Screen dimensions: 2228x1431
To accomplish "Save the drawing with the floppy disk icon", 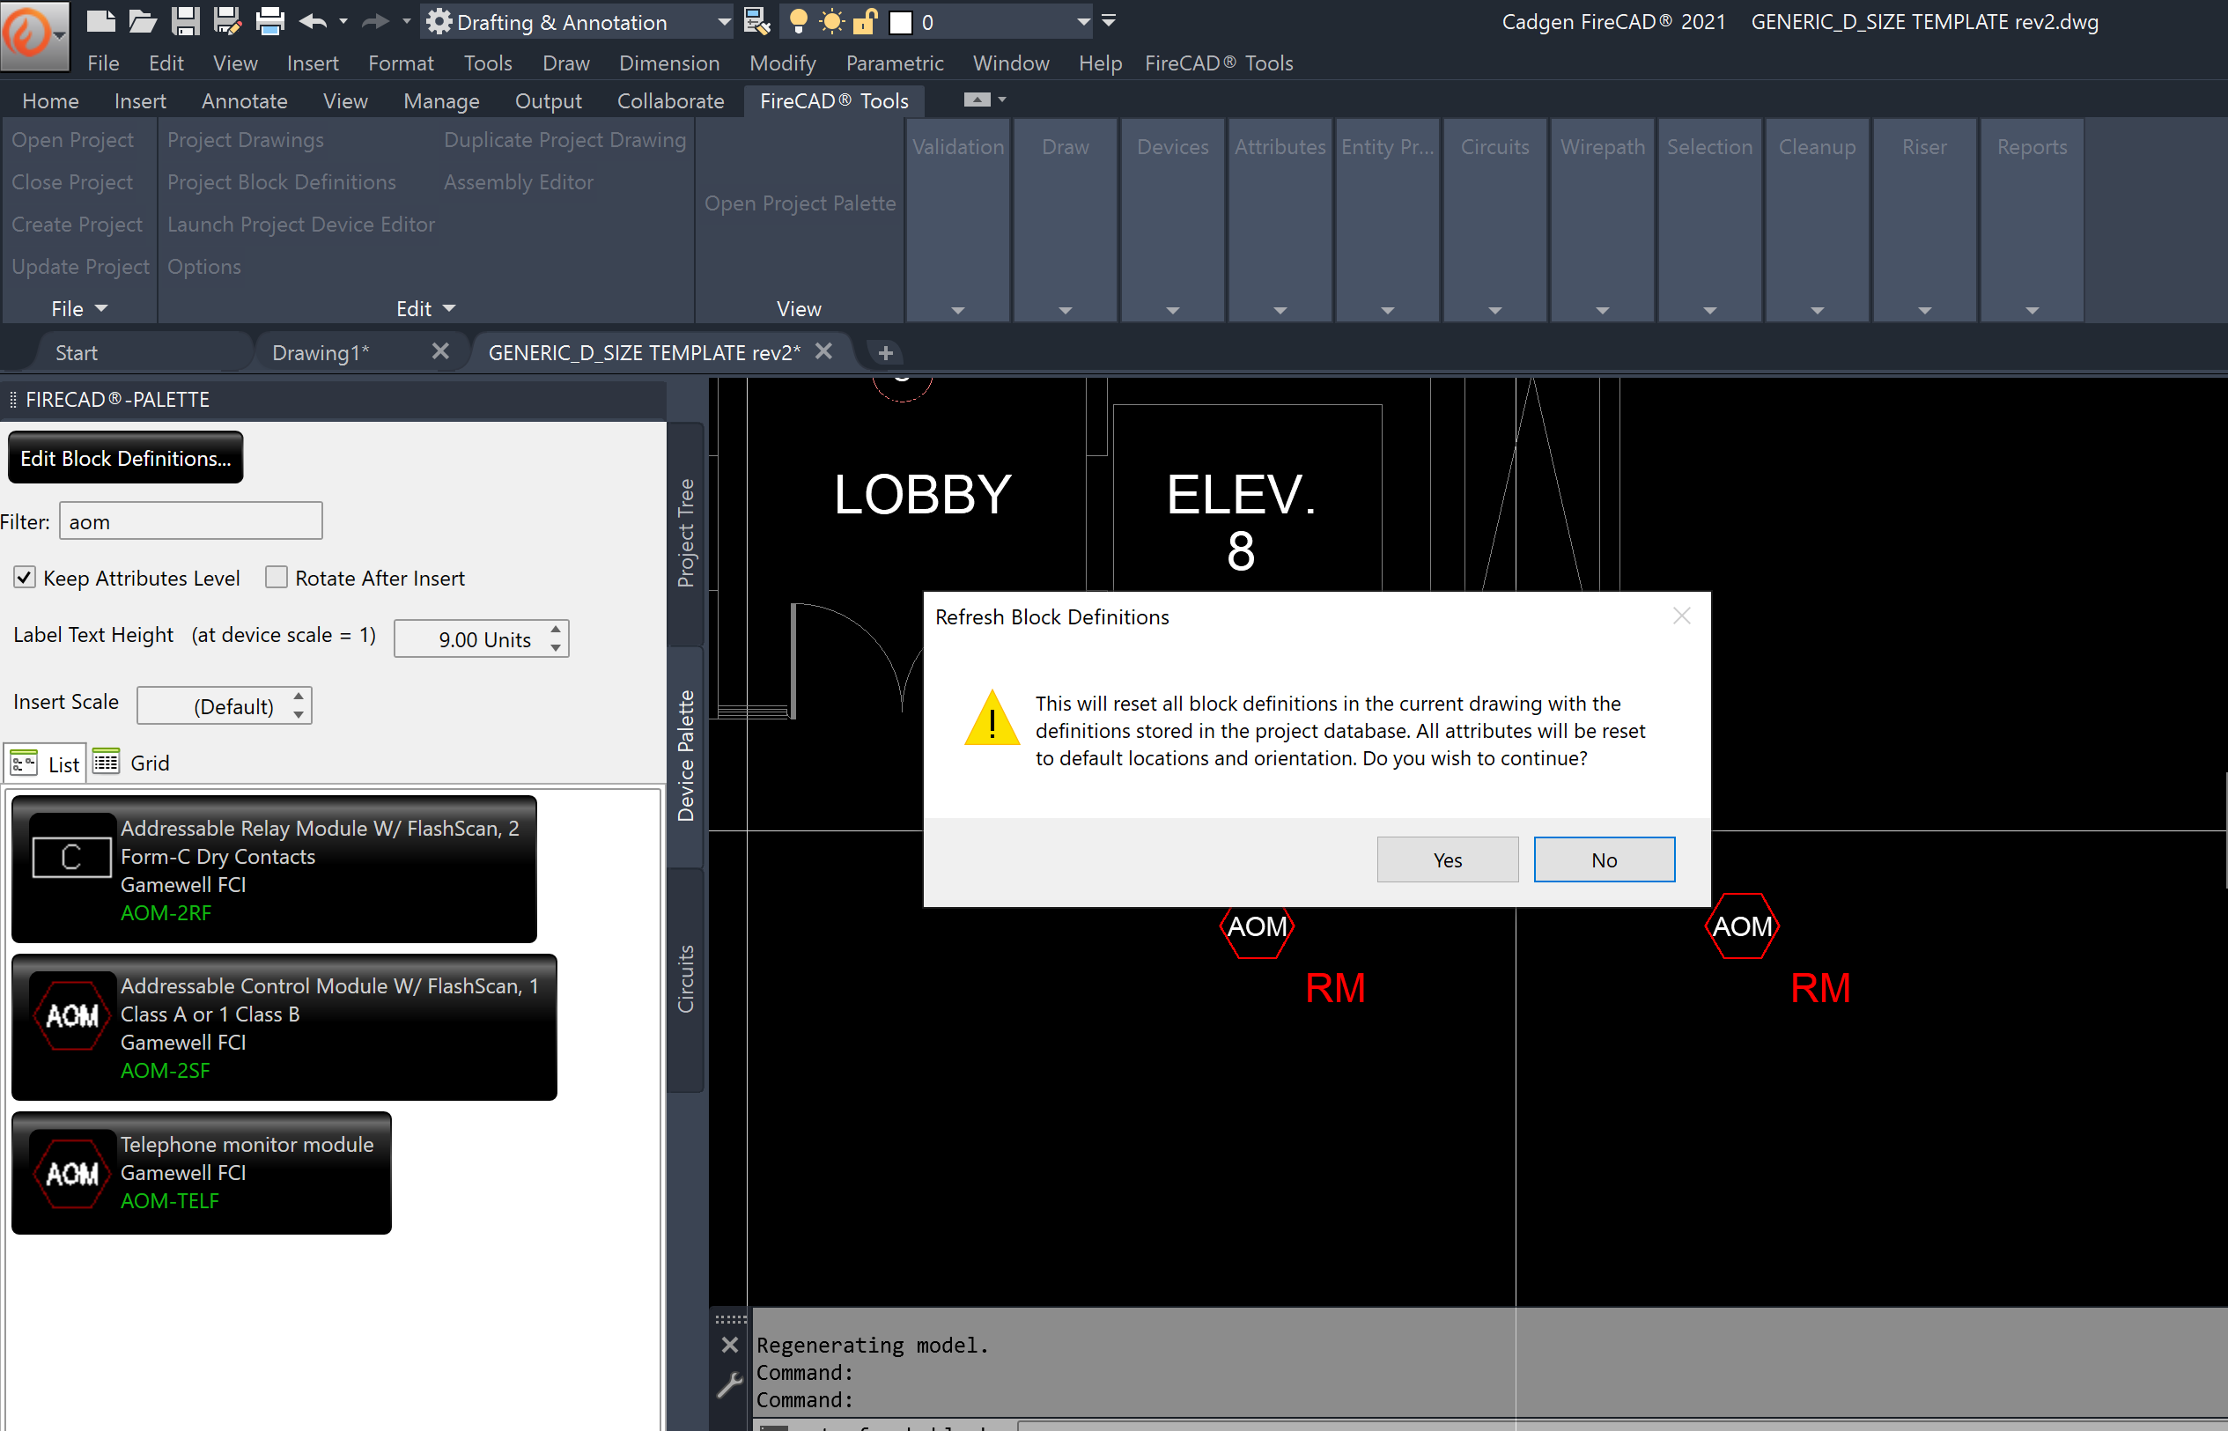I will (185, 21).
